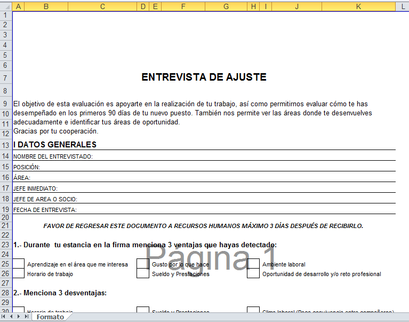Jump to the first sheet with navigation arrow

(x=3, y=317)
